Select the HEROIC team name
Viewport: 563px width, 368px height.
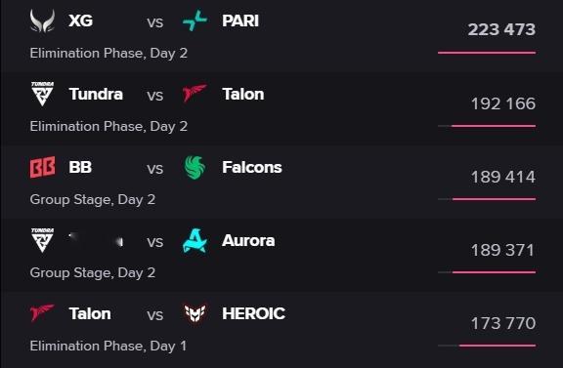254,313
